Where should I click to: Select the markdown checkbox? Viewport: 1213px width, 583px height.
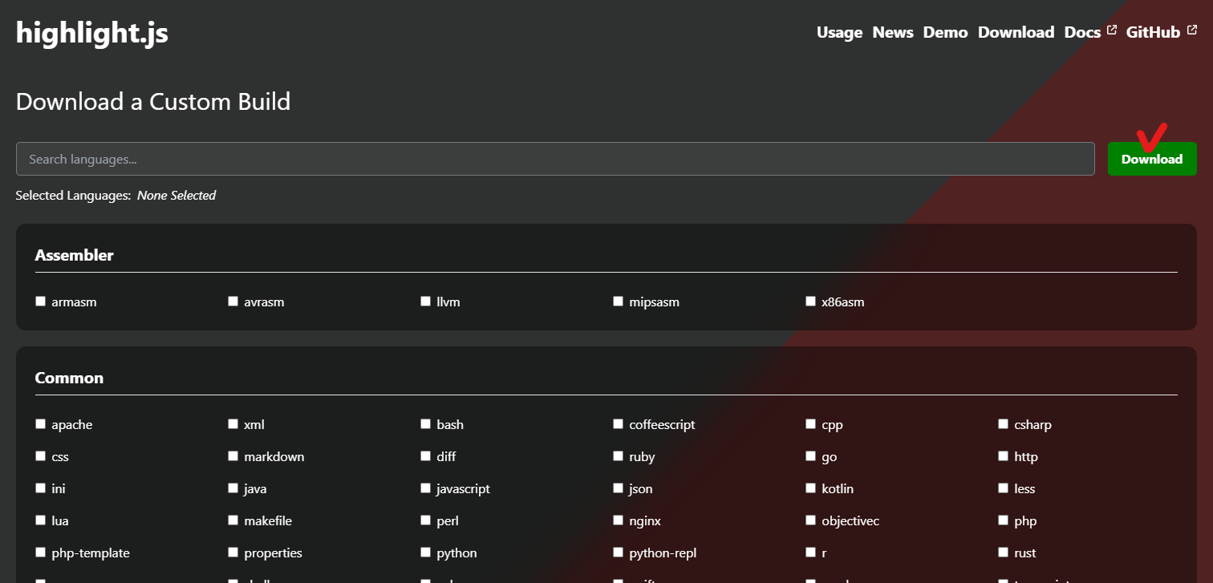coord(233,456)
